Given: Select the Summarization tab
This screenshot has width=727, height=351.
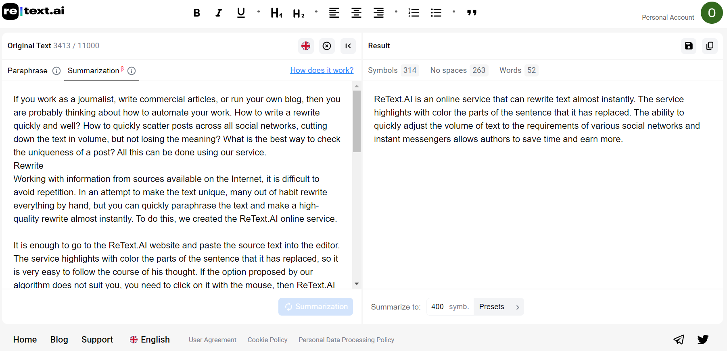Looking at the screenshot, I should click(x=94, y=71).
